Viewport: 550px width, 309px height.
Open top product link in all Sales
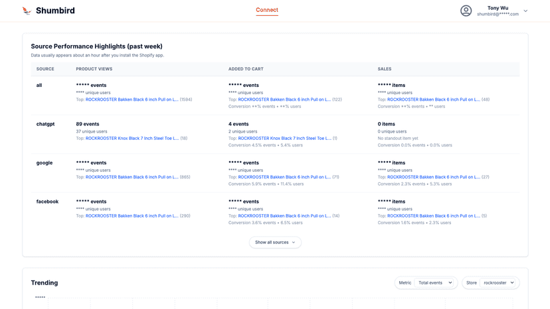point(434,99)
